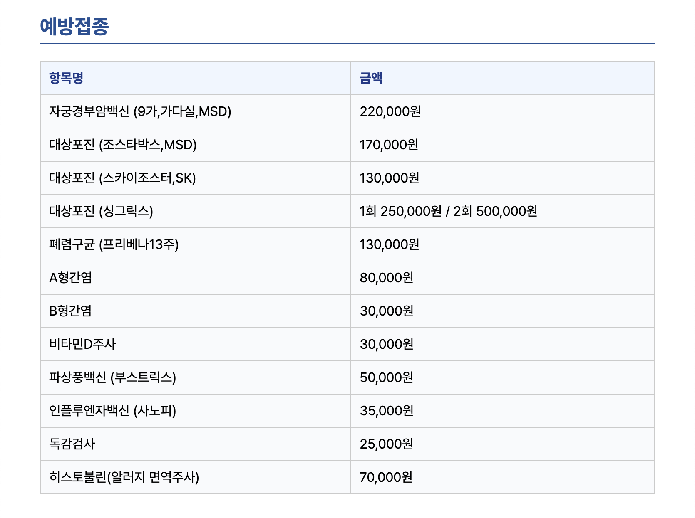Select 대상포진 (스카이조스터,SK) item
The height and width of the screenshot is (518, 695).
(122, 178)
